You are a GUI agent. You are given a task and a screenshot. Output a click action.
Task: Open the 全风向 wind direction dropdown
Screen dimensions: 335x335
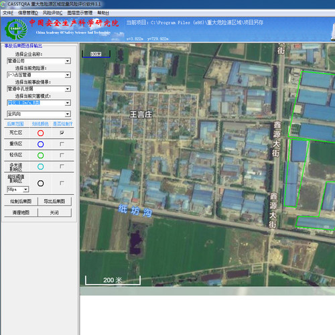tap(68, 114)
